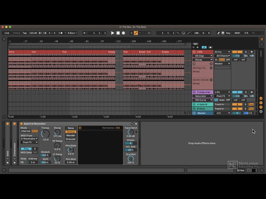Turn off the Spectral Resonator device
This screenshot has height=199, width=266.
pyautogui.click(x=22, y=124)
